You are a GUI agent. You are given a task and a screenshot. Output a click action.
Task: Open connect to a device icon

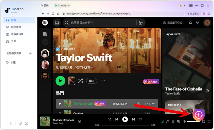(x=179, y=121)
